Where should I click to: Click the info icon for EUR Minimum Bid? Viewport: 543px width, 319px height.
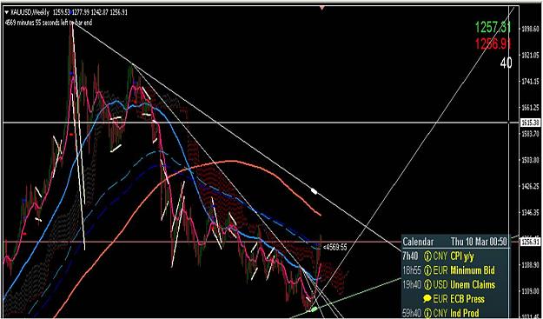pos(427,270)
